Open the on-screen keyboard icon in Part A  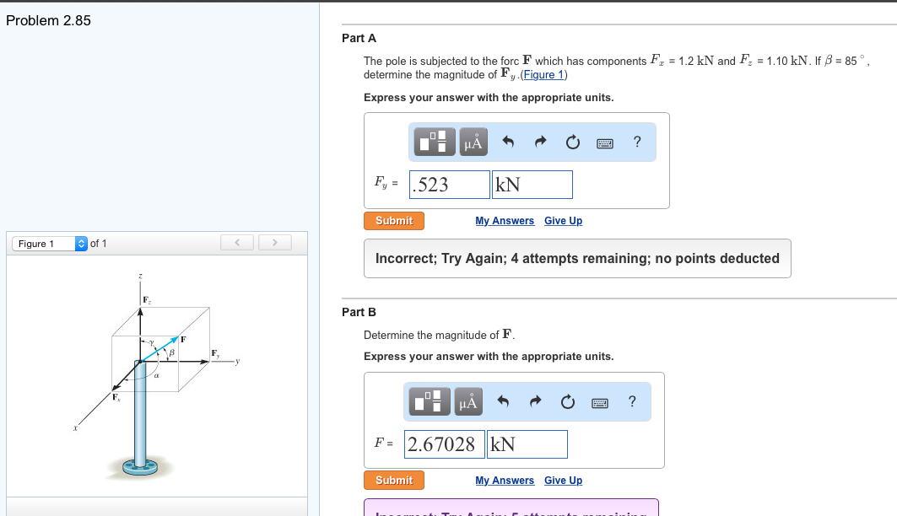coord(604,142)
